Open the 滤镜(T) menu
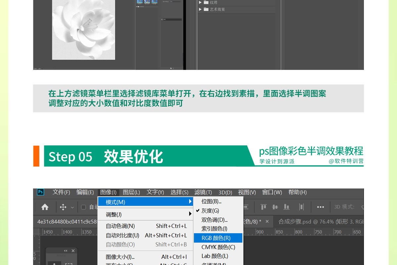The height and width of the screenshot is (265, 397). (x=203, y=192)
